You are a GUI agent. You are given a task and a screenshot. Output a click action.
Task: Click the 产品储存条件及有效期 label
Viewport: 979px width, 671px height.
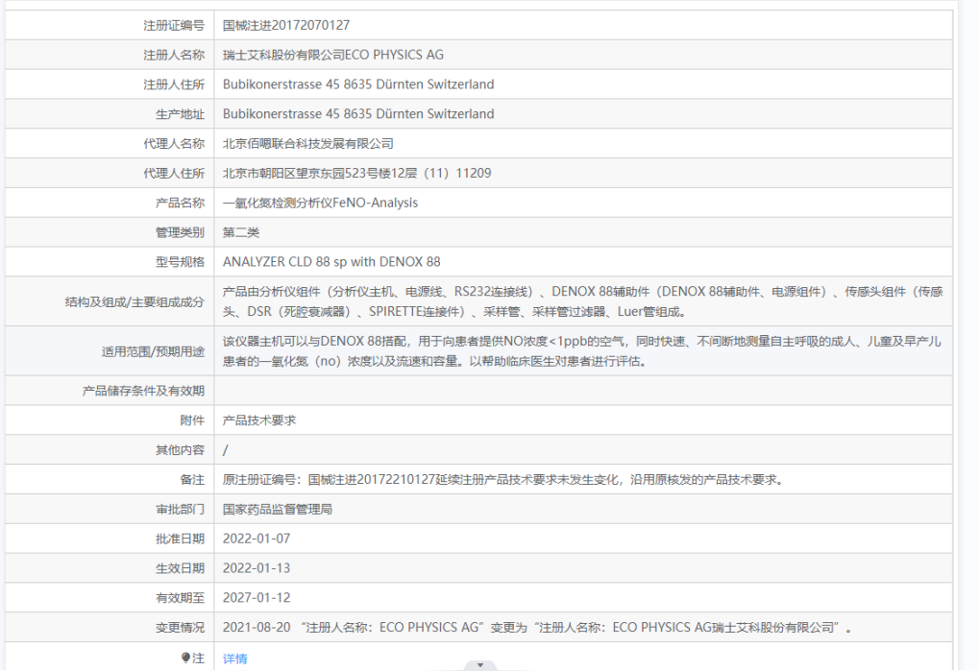143,391
